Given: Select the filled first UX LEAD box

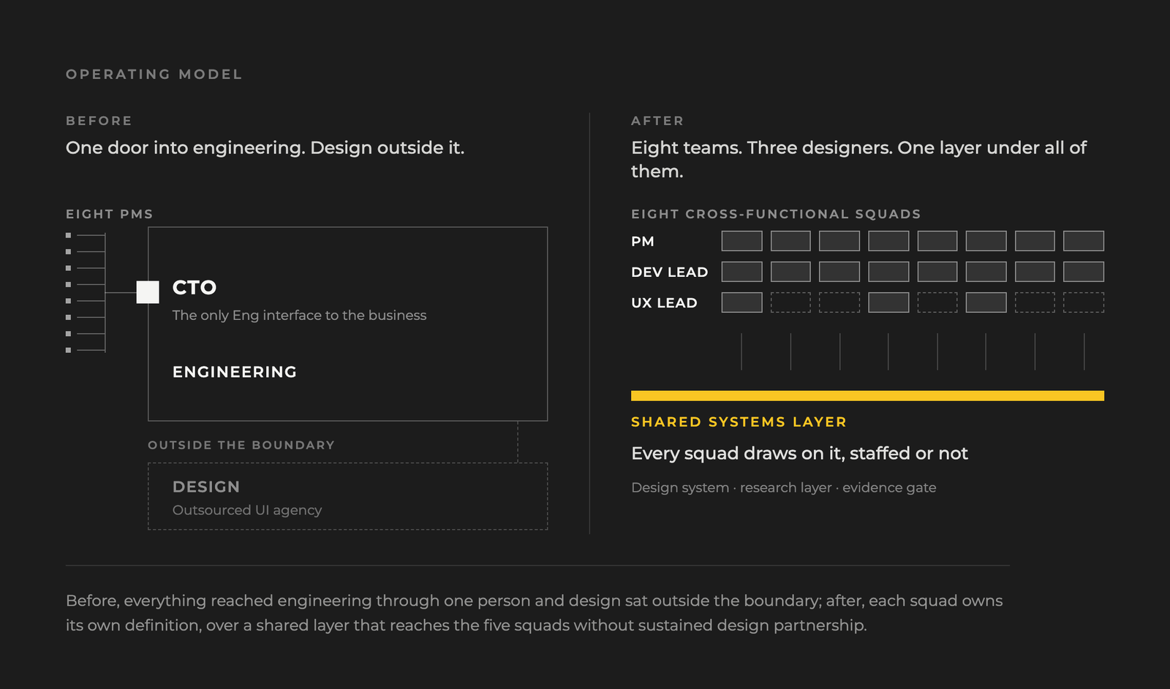Looking at the screenshot, I should click(741, 302).
